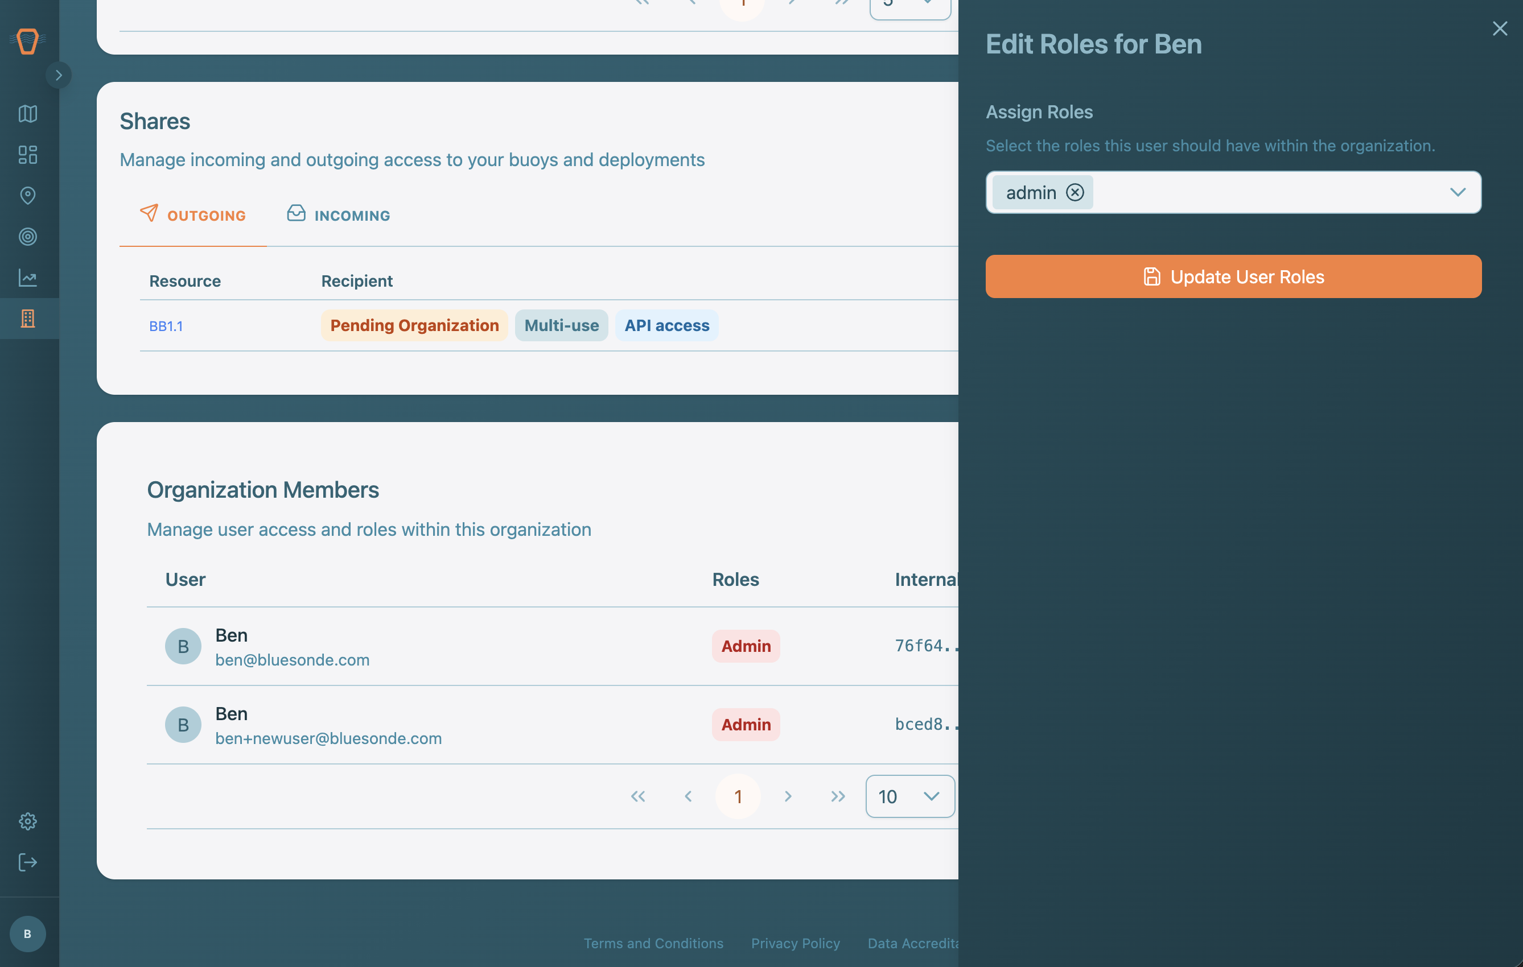The image size is (1523, 967).
Task: Expand the Assign Roles dropdown arrow
Action: [x=1457, y=192]
